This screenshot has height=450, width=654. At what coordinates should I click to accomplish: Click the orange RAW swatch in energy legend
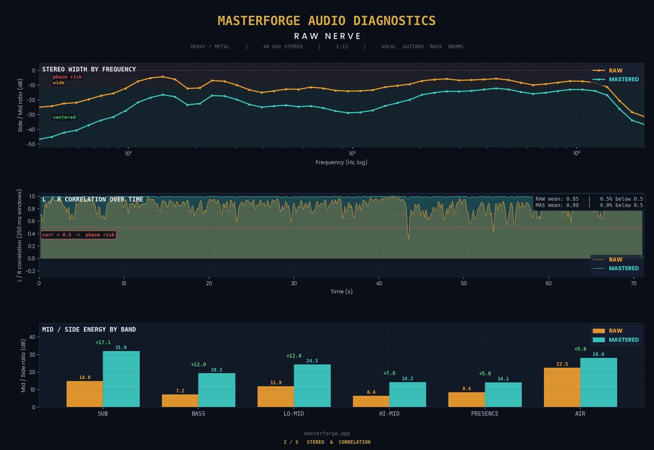tap(598, 331)
